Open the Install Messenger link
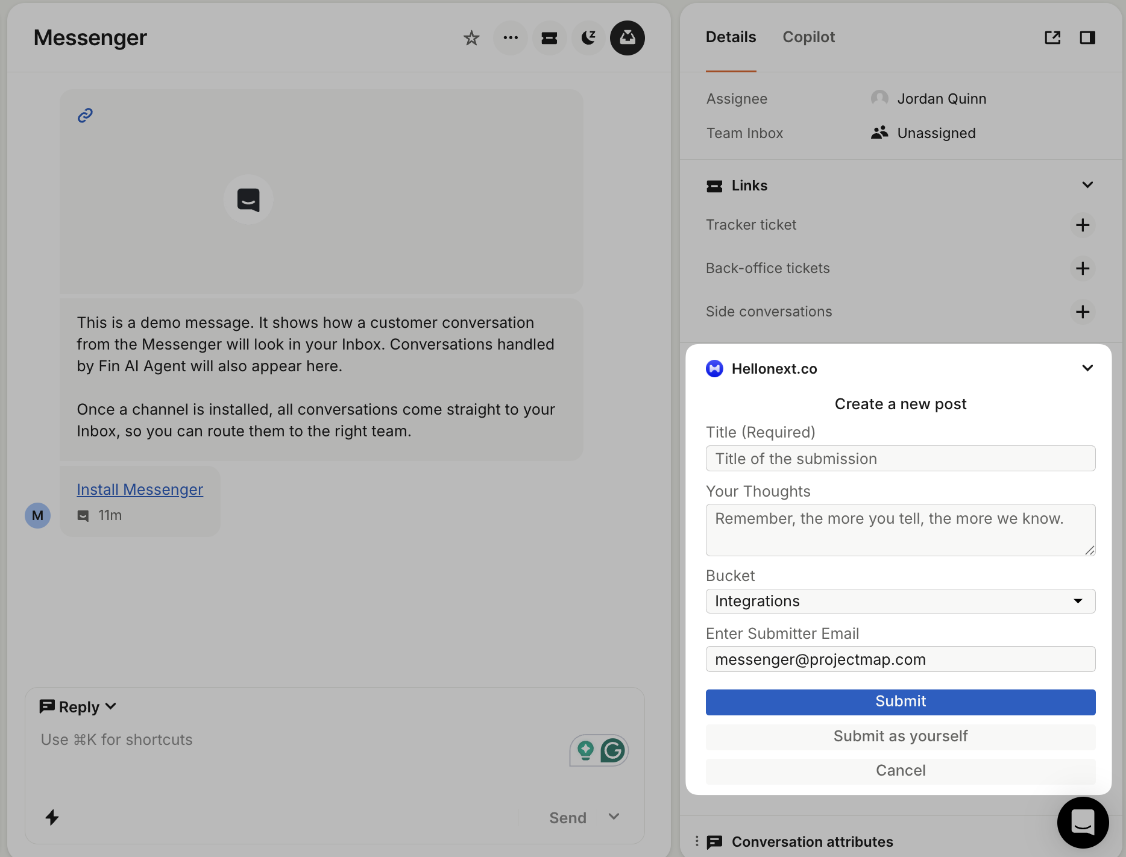The height and width of the screenshot is (857, 1126). pos(140,489)
